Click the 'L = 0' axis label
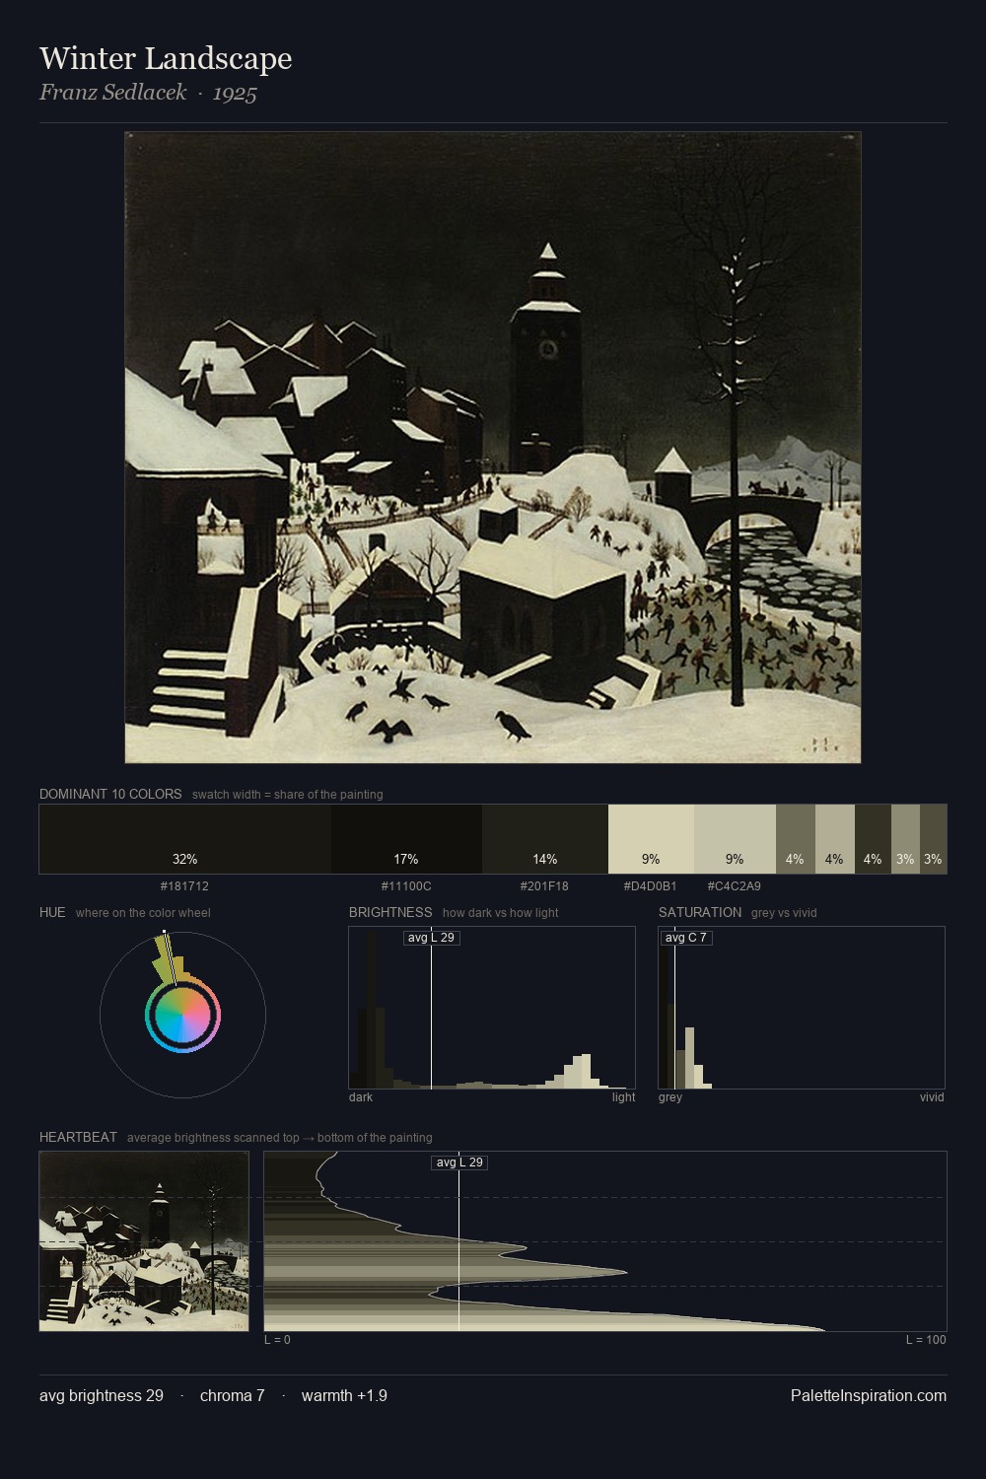The width and height of the screenshot is (986, 1479). coord(277,1340)
